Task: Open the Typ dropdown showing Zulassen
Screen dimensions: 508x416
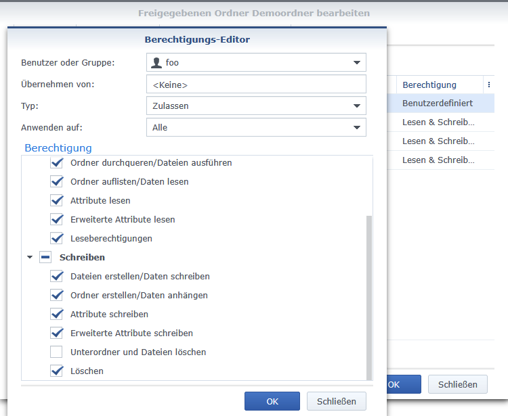Action: point(356,106)
